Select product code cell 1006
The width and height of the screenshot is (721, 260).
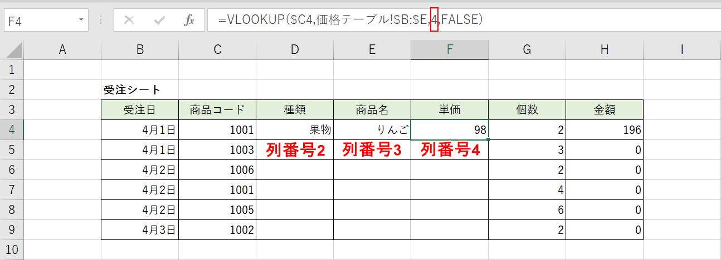(217, 170)
